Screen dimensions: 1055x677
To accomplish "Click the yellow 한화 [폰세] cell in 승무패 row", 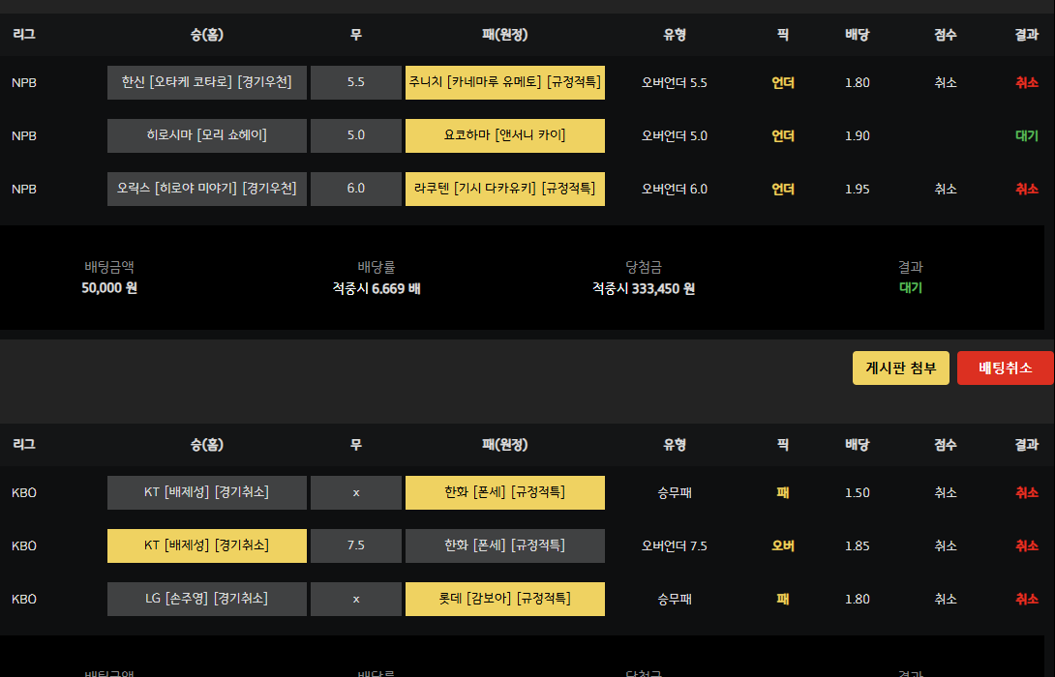I will [x=504, y=492].
